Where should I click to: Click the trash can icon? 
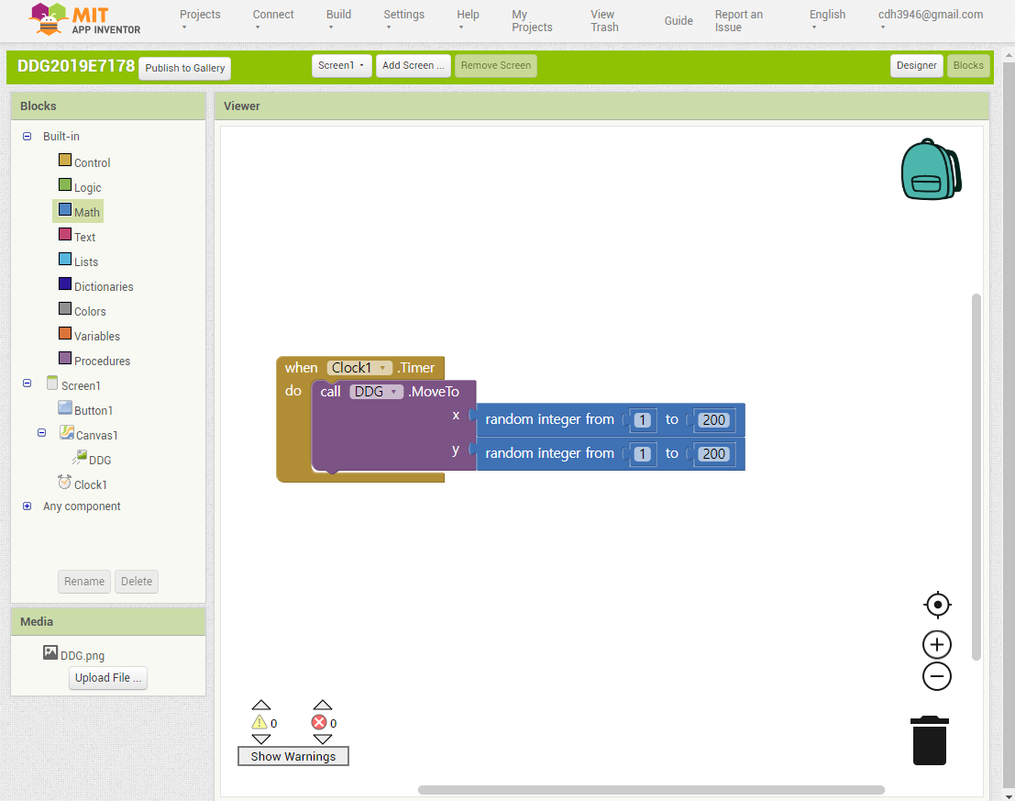(930, 740)
